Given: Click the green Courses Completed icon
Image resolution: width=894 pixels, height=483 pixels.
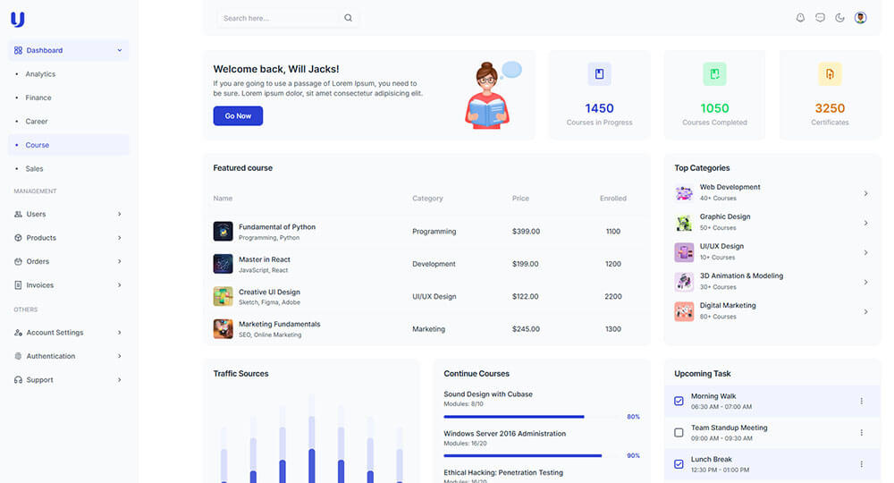Looking at the screenshot, I should [x=714, y=74].
